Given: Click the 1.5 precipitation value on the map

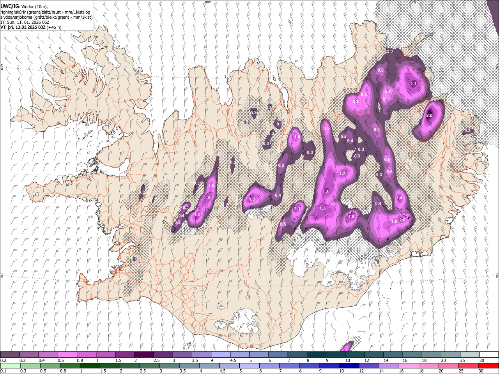Looking at the screenshot, I should (x=322, y=208).
